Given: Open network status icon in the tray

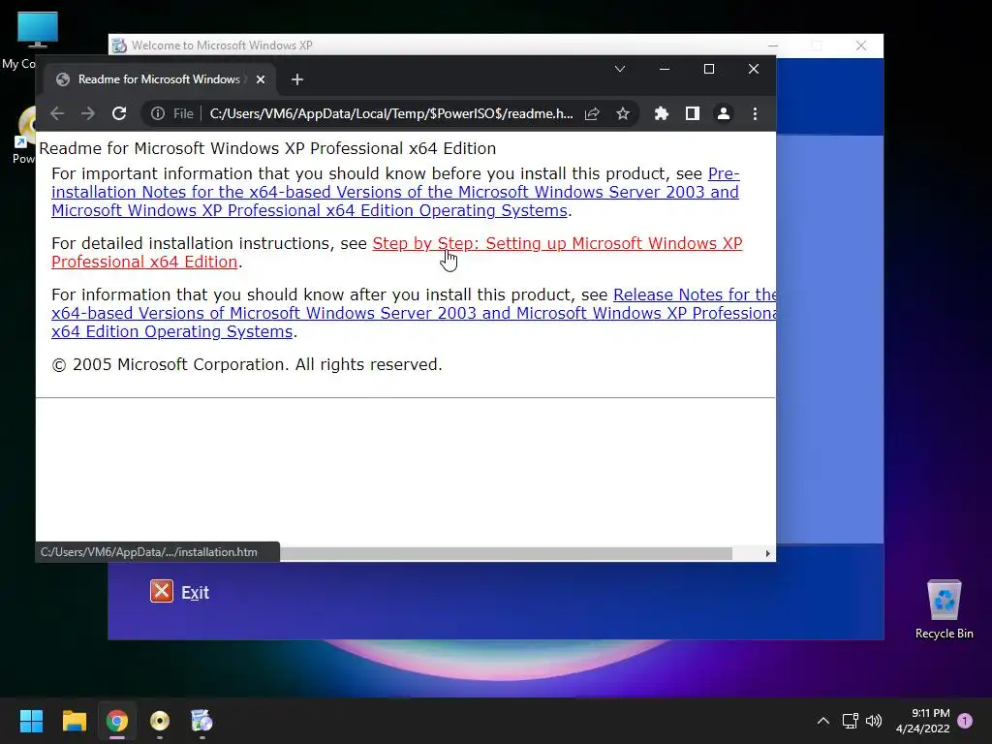Looking at the screenshot, I should click(x=850, y=721).
